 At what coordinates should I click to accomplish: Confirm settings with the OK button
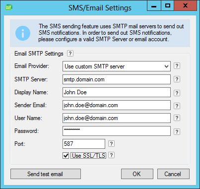click(137, 174)
